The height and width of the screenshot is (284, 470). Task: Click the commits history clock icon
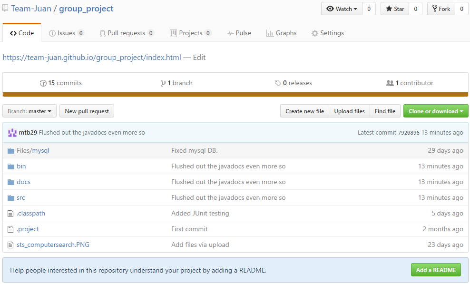(43, 83)
